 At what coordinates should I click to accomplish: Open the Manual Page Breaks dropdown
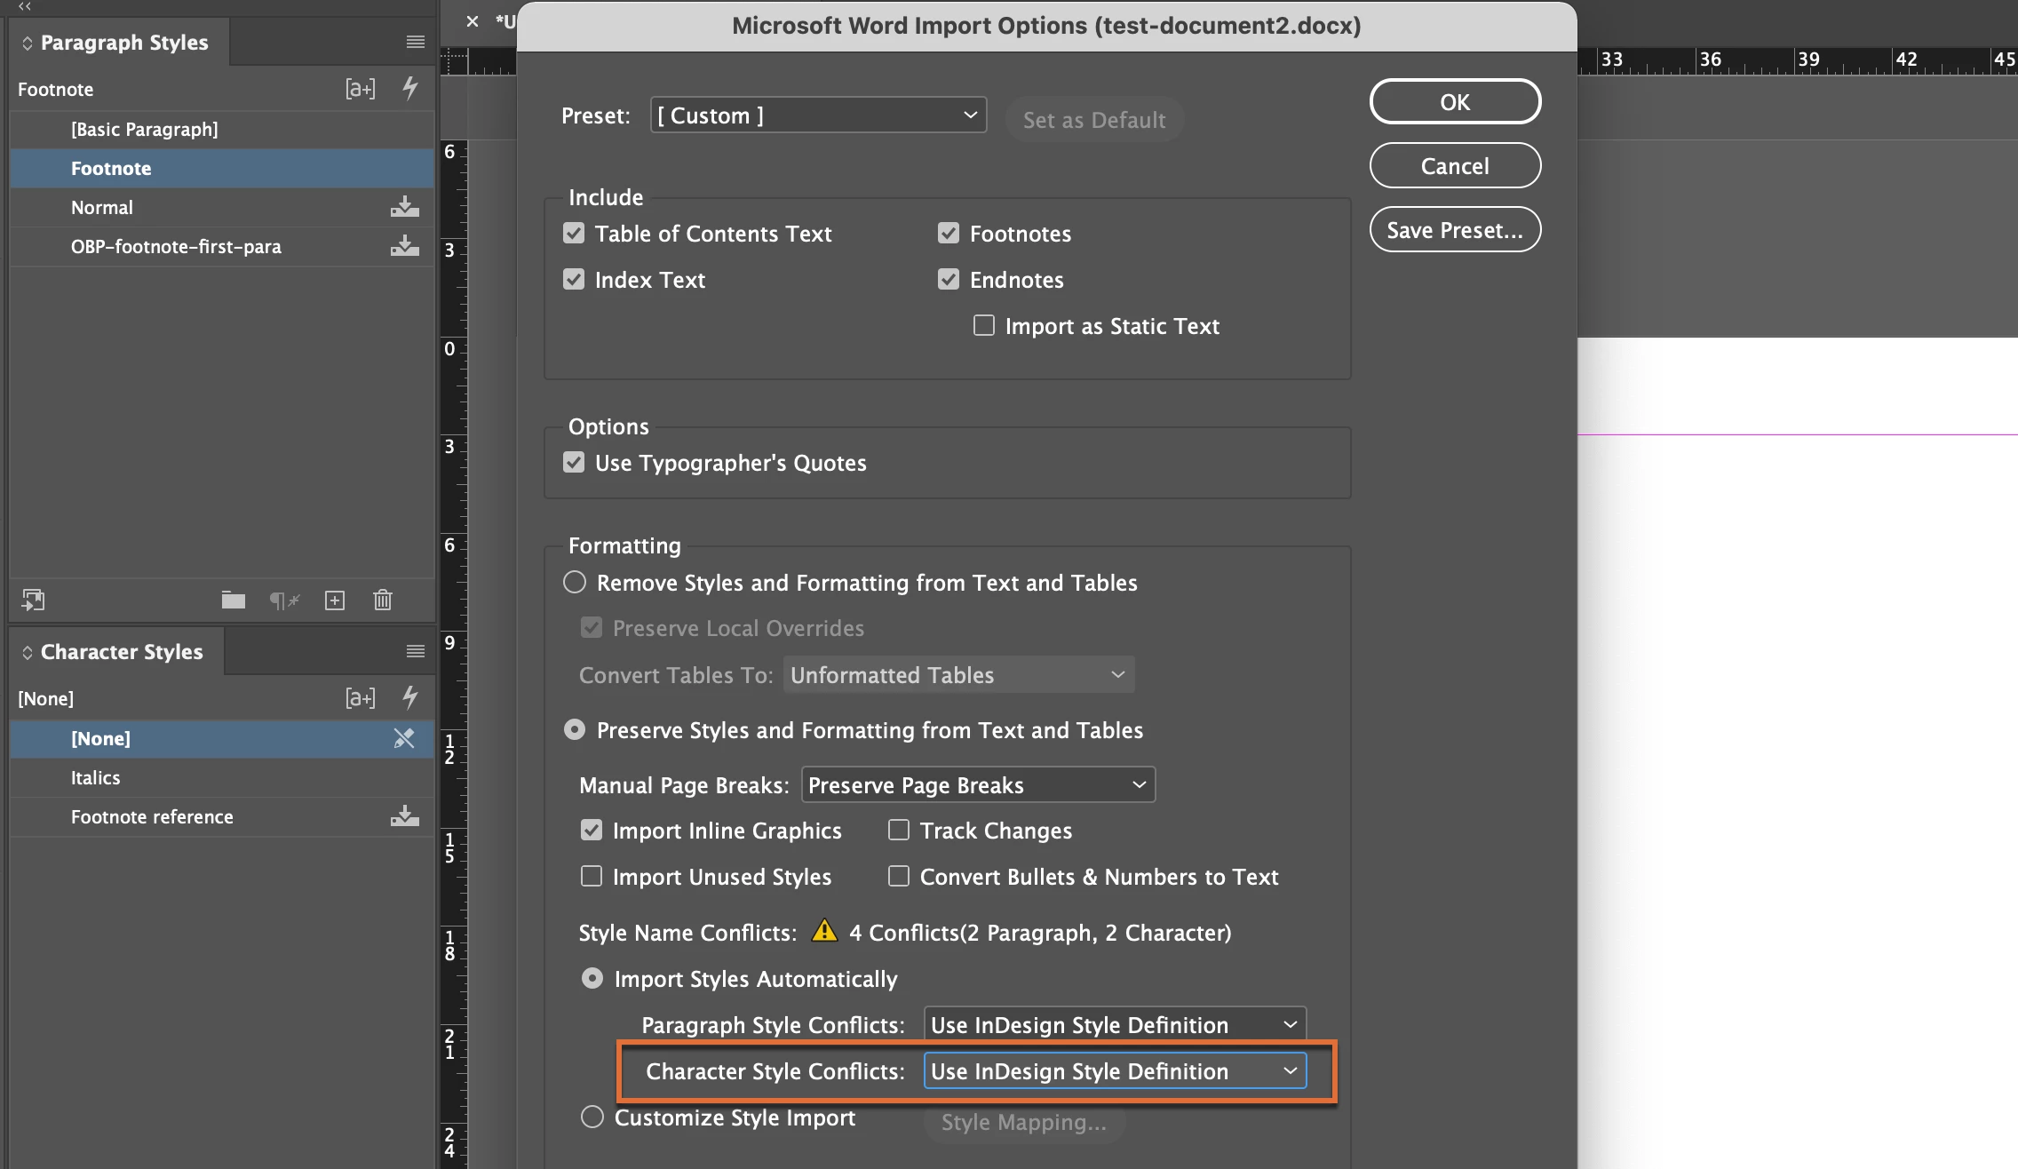pyautogui.click(x=978, y=785)
